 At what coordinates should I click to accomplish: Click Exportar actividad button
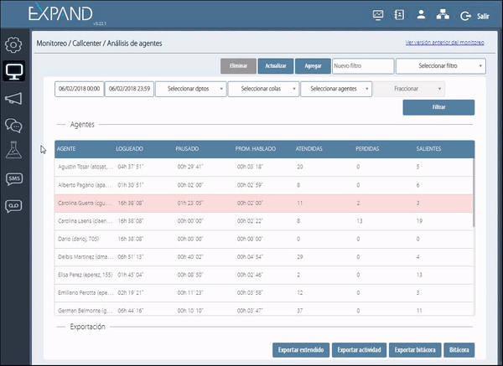point(359,349)
